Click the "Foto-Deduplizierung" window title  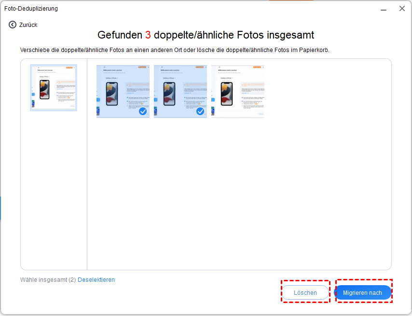point(31,9)
